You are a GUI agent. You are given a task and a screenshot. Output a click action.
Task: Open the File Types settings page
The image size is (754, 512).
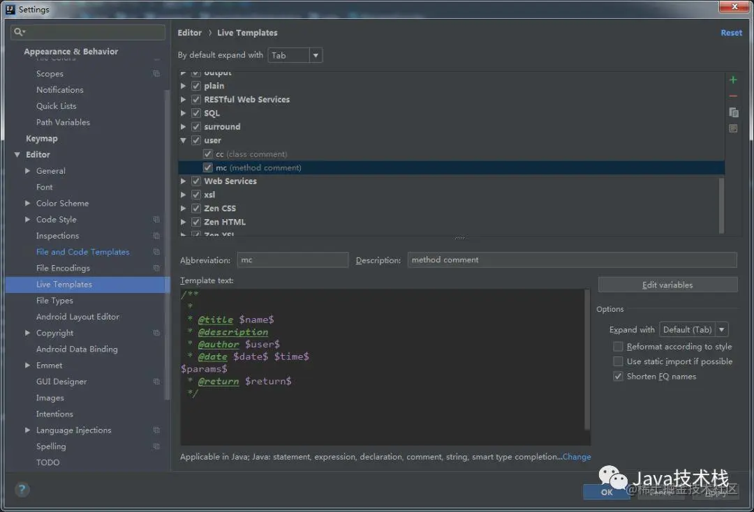tap(54, 300)
